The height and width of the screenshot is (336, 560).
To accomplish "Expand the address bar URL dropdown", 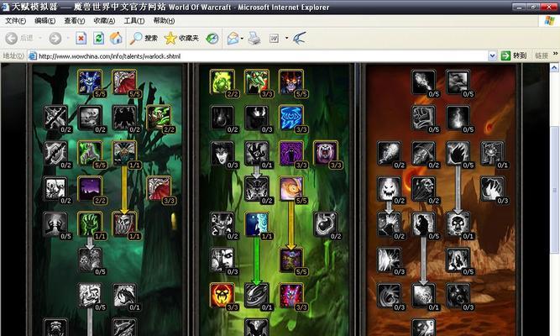I will point(493,56).
